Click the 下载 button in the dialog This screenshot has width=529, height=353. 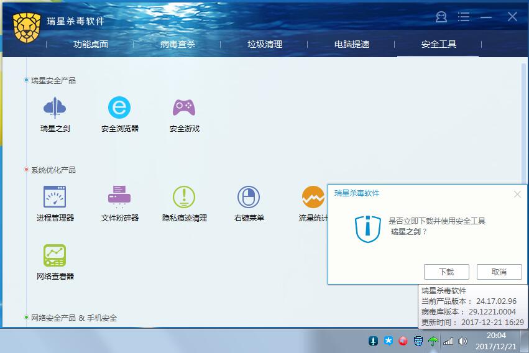[x=446, y=272]
